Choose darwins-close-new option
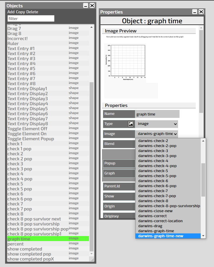214x267 pixels. 168,211
